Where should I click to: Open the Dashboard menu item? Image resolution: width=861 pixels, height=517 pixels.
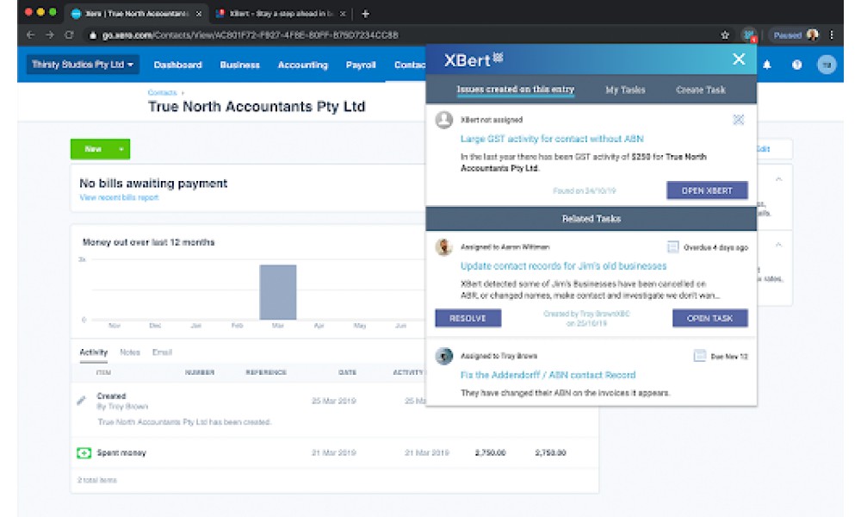[177, 65]
